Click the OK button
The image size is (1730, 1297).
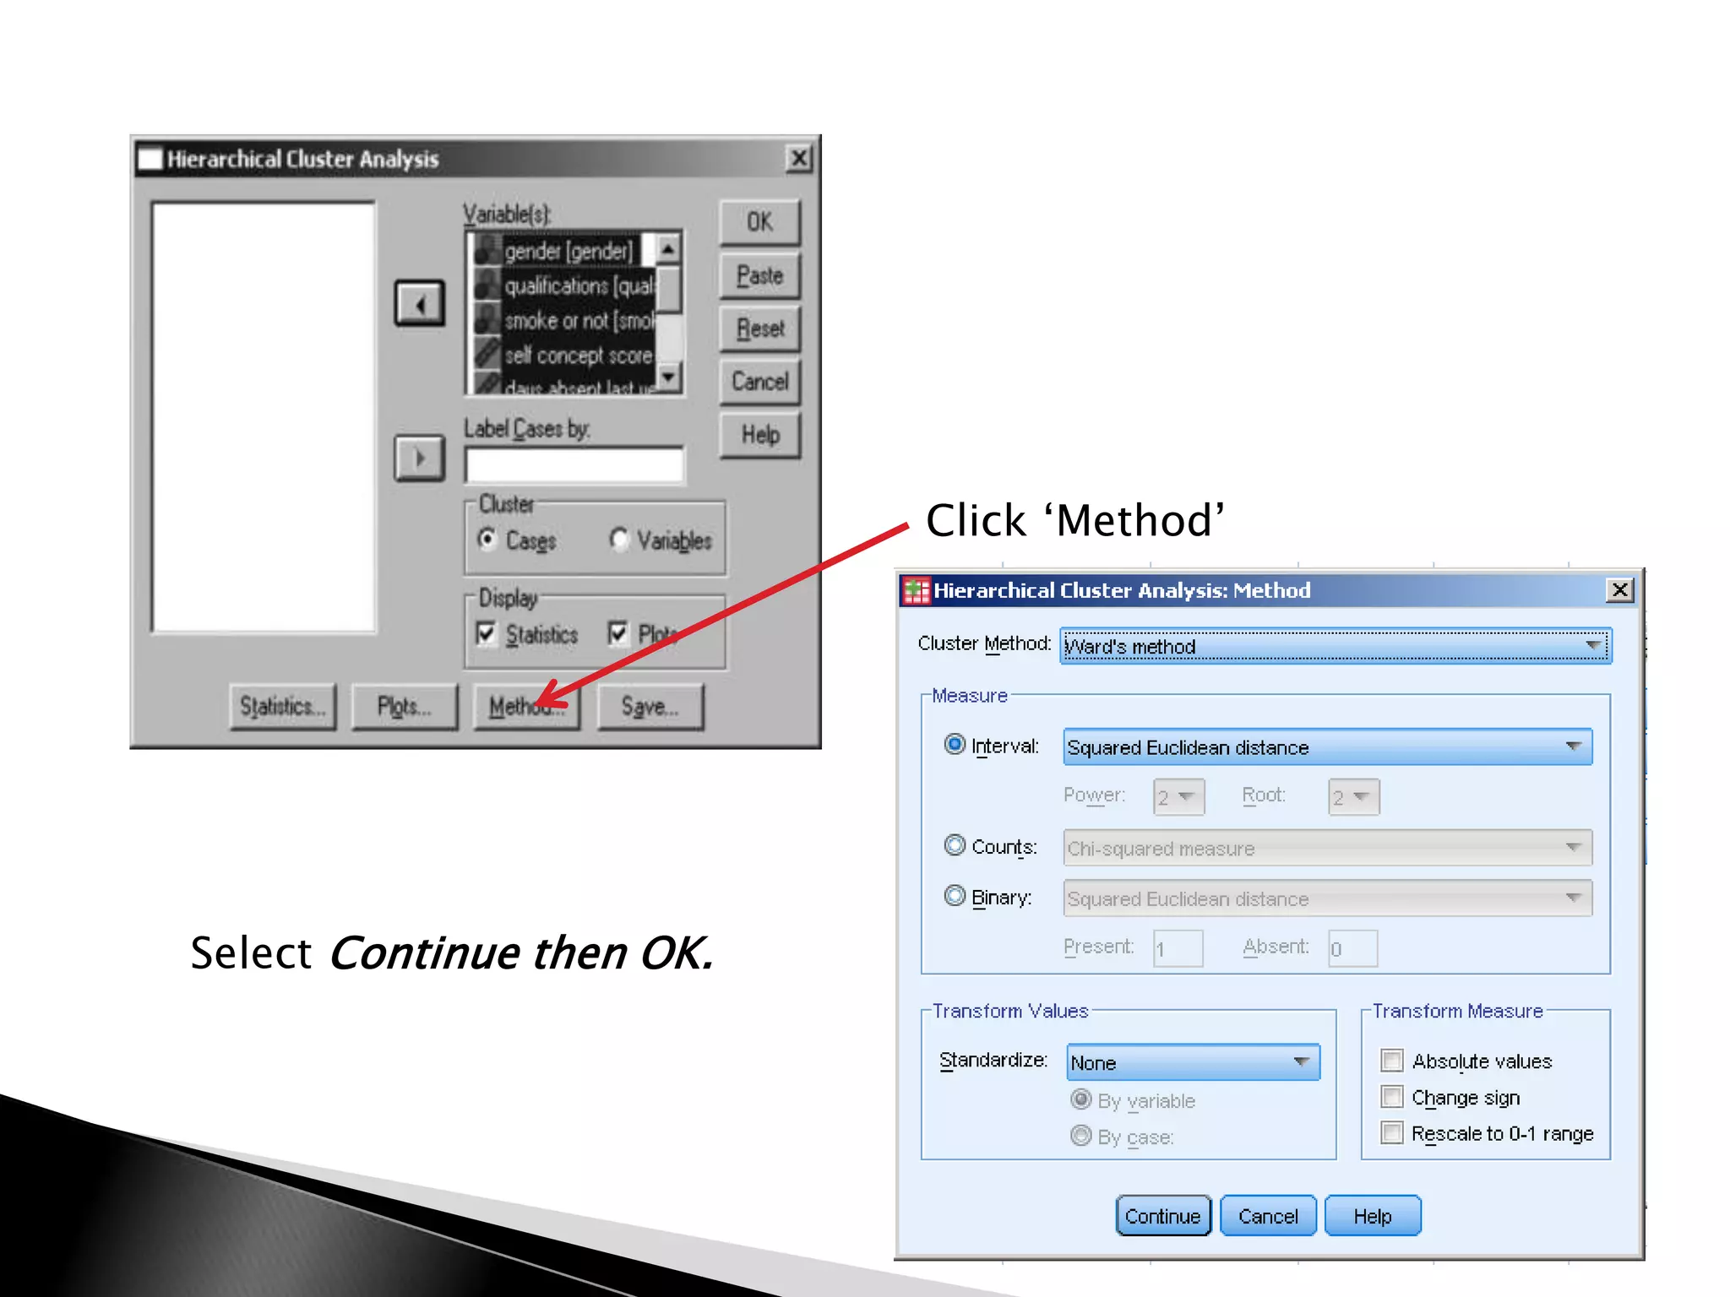pyautogui.click(x=759, y=222)
